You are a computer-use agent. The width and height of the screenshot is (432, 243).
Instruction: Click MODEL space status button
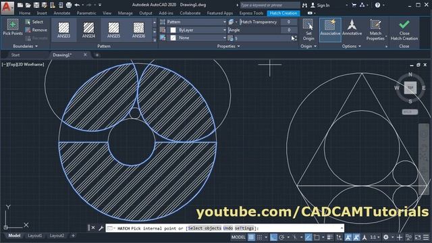point(238,237)
